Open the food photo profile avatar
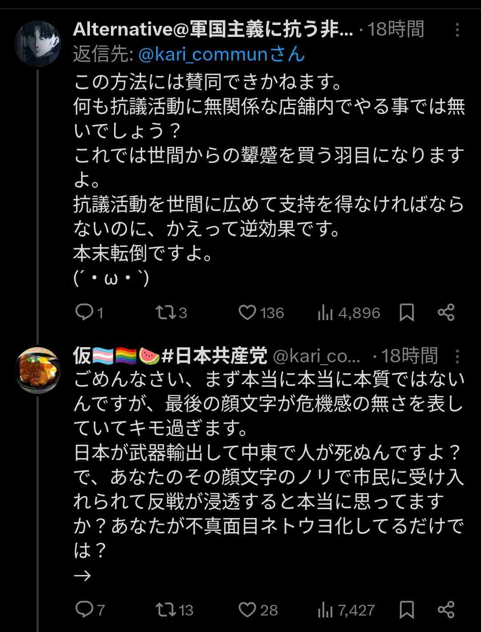This screenshot has height=632, width=481. coord(37,370)
